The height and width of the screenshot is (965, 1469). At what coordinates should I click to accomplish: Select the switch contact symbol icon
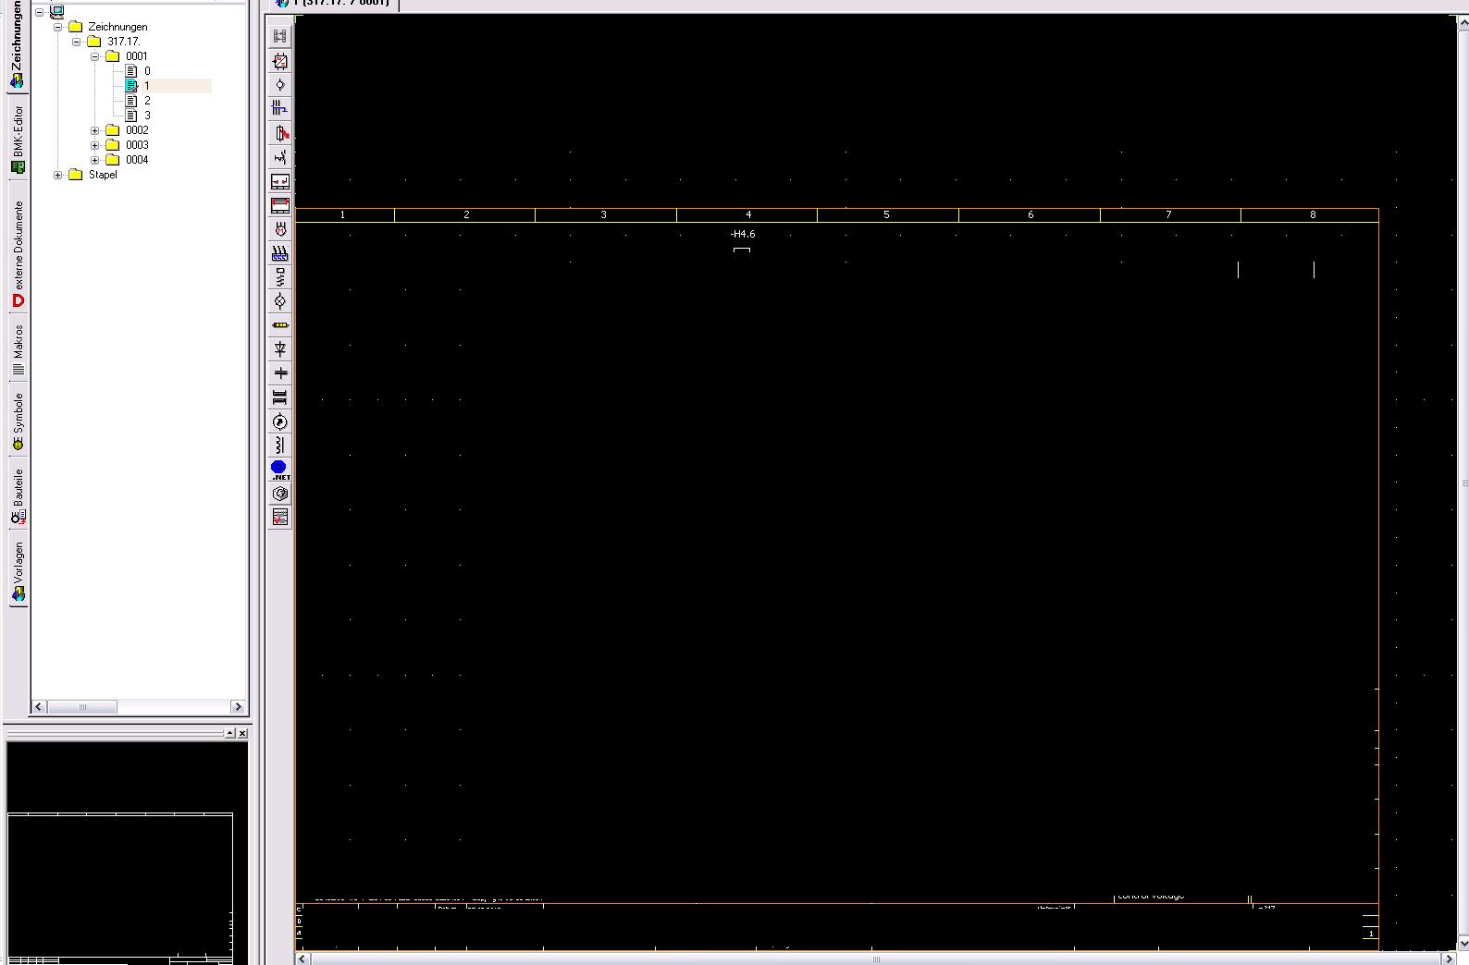[280, 157]
